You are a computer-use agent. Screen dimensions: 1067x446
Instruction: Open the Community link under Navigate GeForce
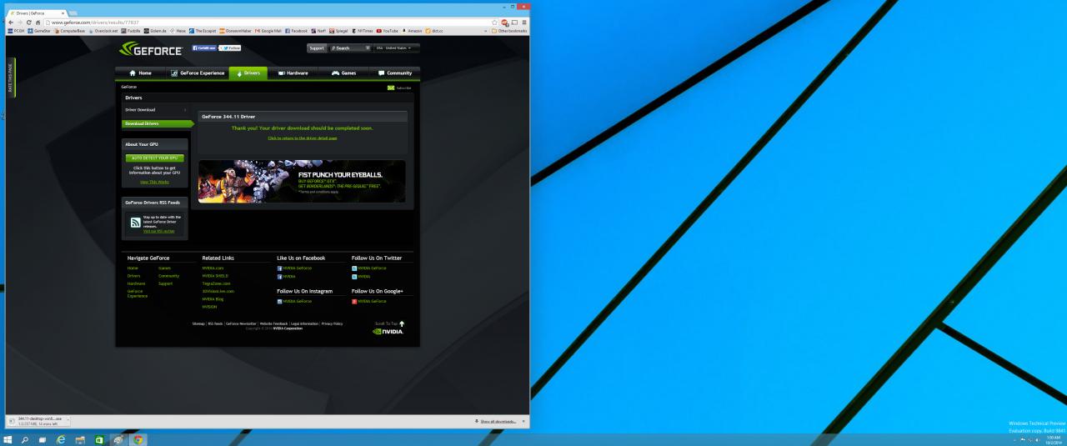point(168,276)
